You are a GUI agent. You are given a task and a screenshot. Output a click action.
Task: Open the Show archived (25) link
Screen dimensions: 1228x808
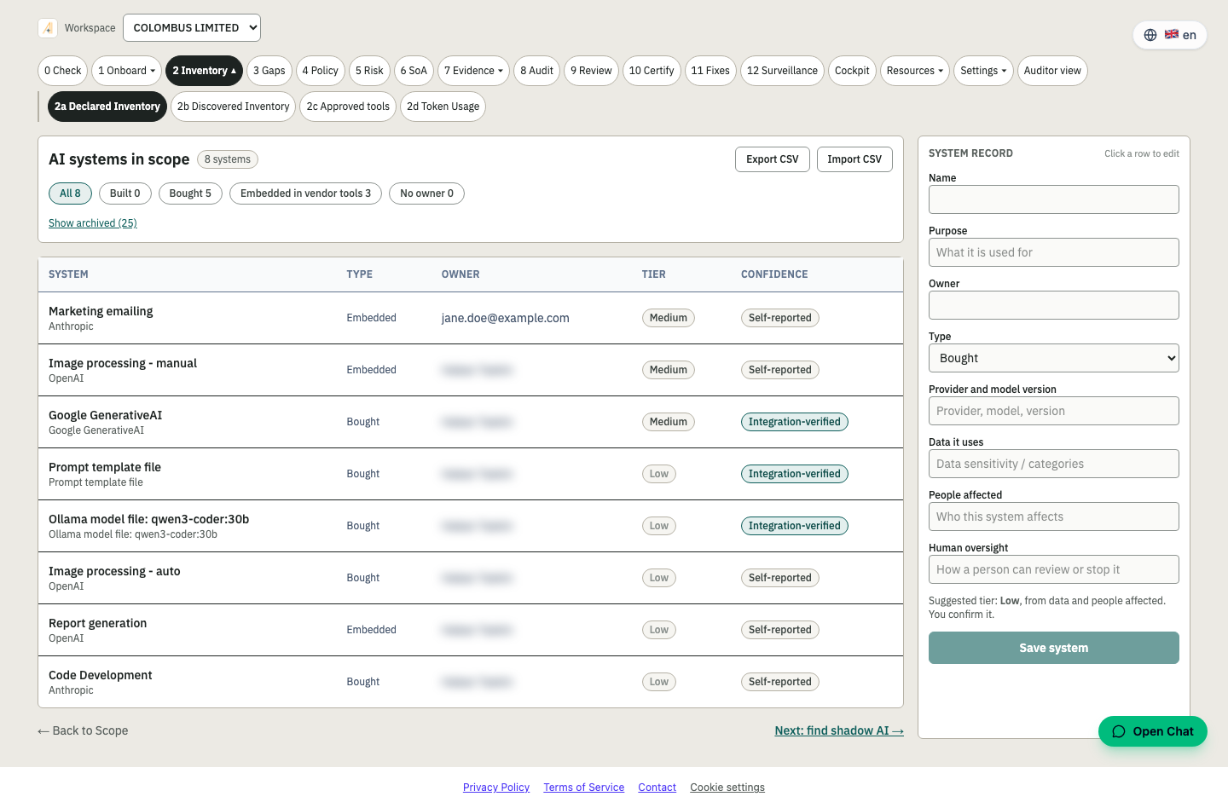93,223
